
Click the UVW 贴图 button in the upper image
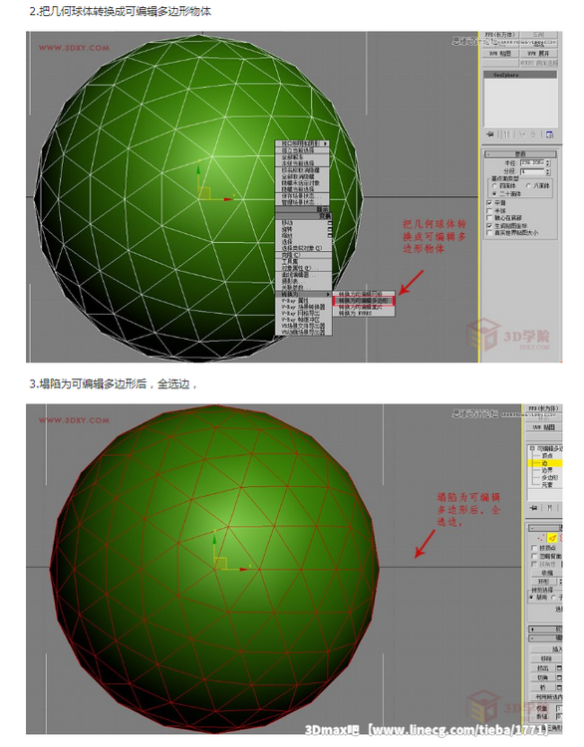[500, 54]
